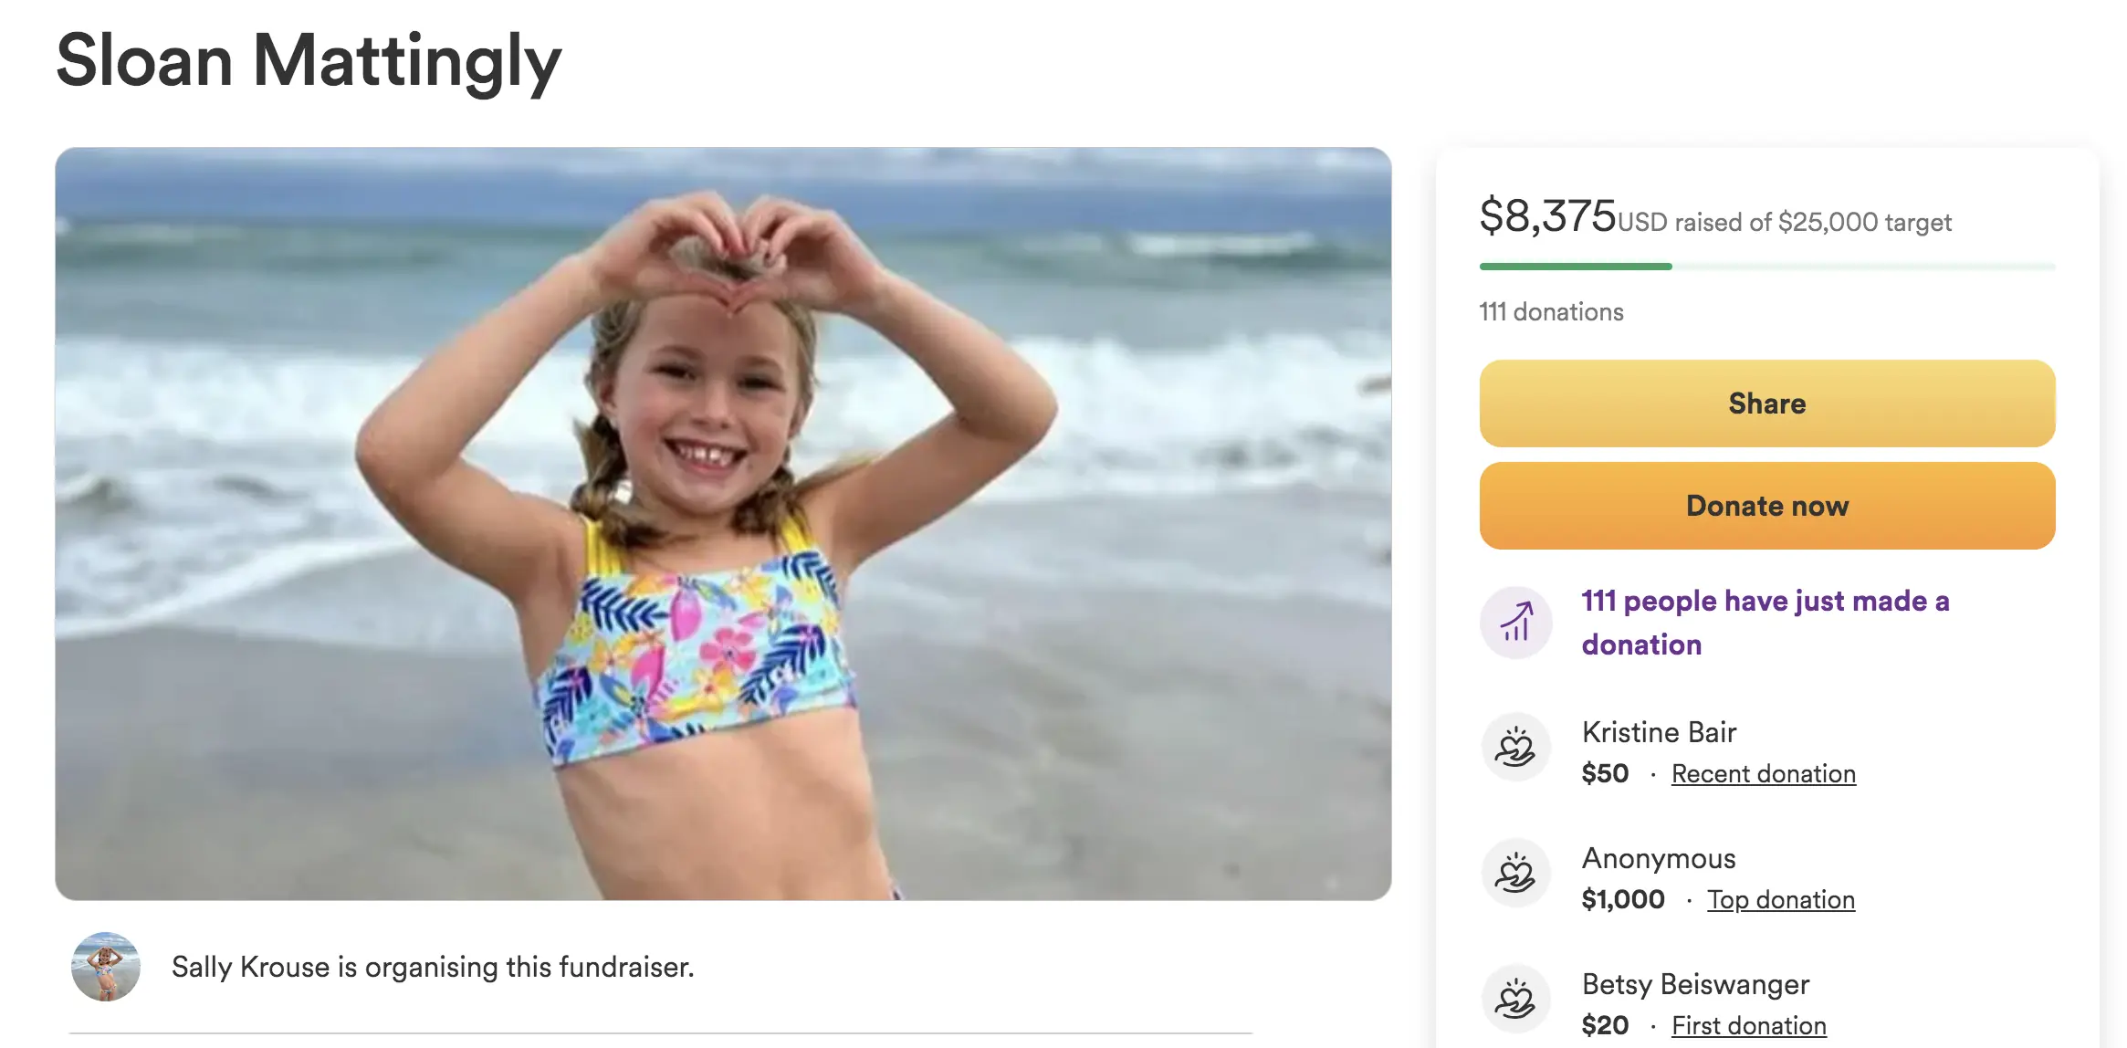Click the donation icon beside Betsy Beiswanger
This screenshot has height=1048, width=2127.
[x=1515, y=1000]
